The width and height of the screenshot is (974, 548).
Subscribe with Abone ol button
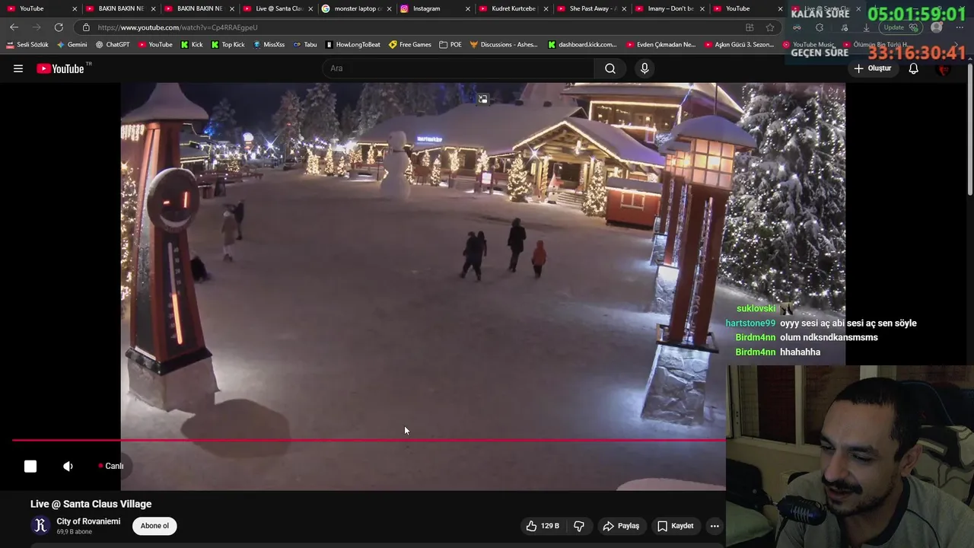pos(154,526)
